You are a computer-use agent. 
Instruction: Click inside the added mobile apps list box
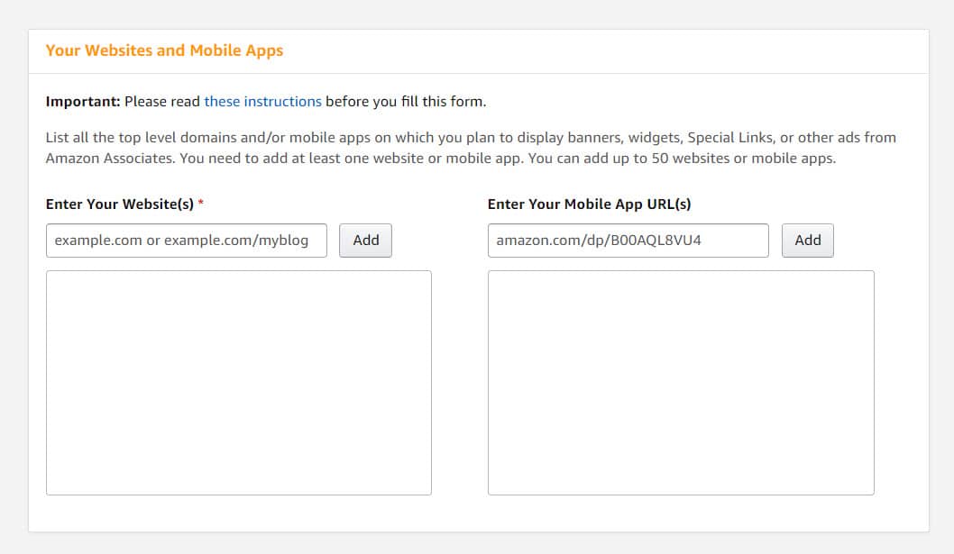pyautogui.click(x=680, y=382)
